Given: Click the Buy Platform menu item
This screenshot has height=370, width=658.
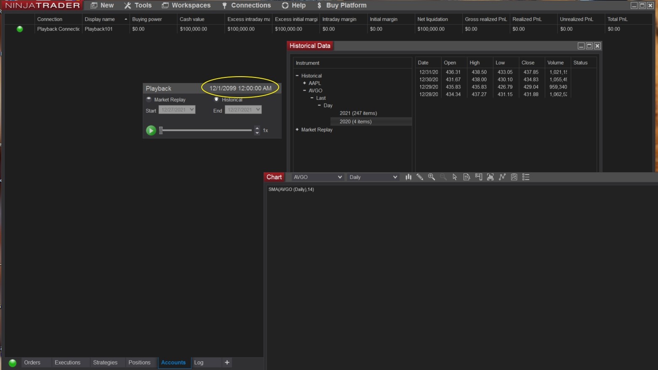Looking at the screenshot, I should click(x=342, y=5).
